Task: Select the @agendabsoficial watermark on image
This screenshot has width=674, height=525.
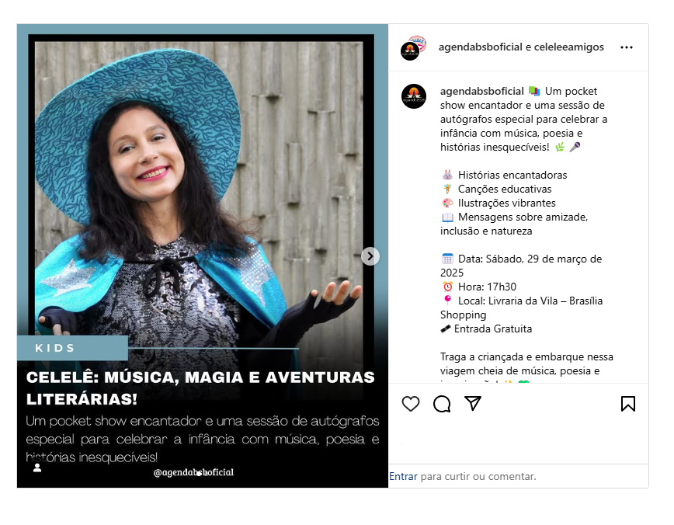Action: point(193,472)
